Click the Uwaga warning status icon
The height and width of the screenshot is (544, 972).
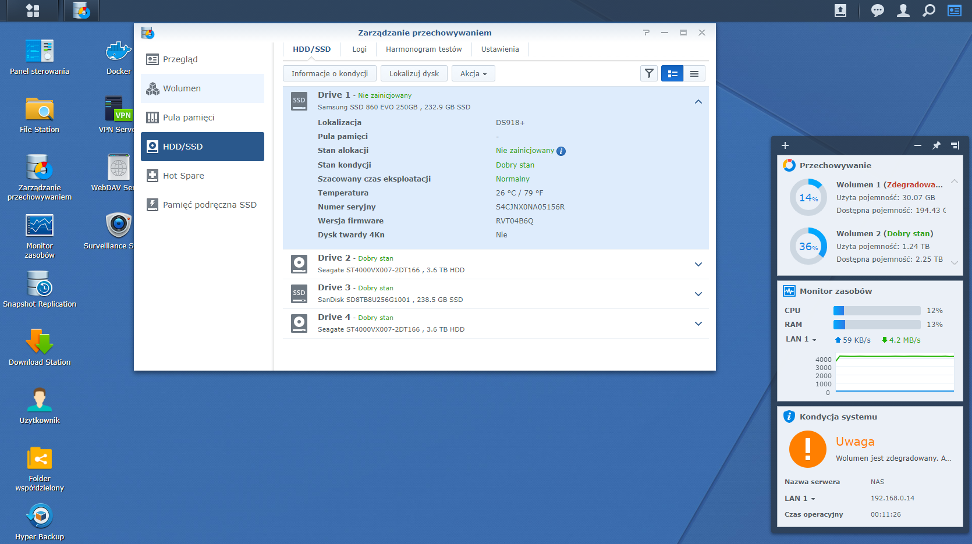click(x=808, y=449)
